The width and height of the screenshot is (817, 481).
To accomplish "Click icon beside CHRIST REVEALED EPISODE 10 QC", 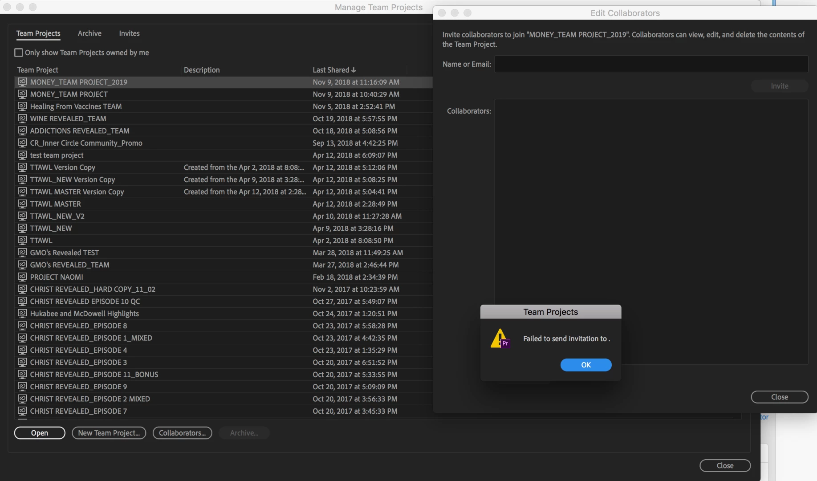I will click(22, 301).
